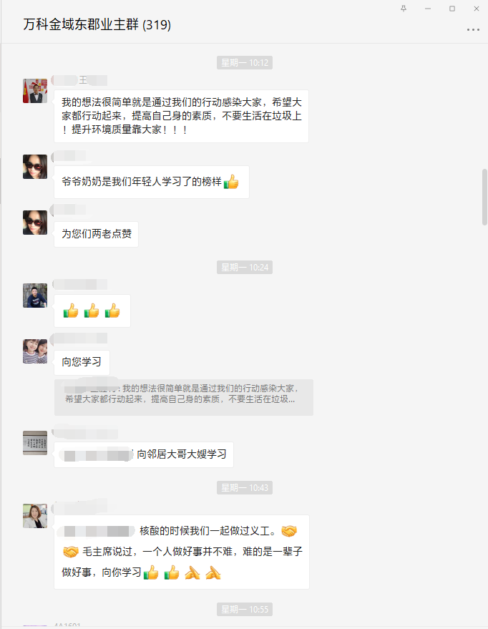Select the 我的想法很简单 message bubble
488x629 pixels.
181,116
